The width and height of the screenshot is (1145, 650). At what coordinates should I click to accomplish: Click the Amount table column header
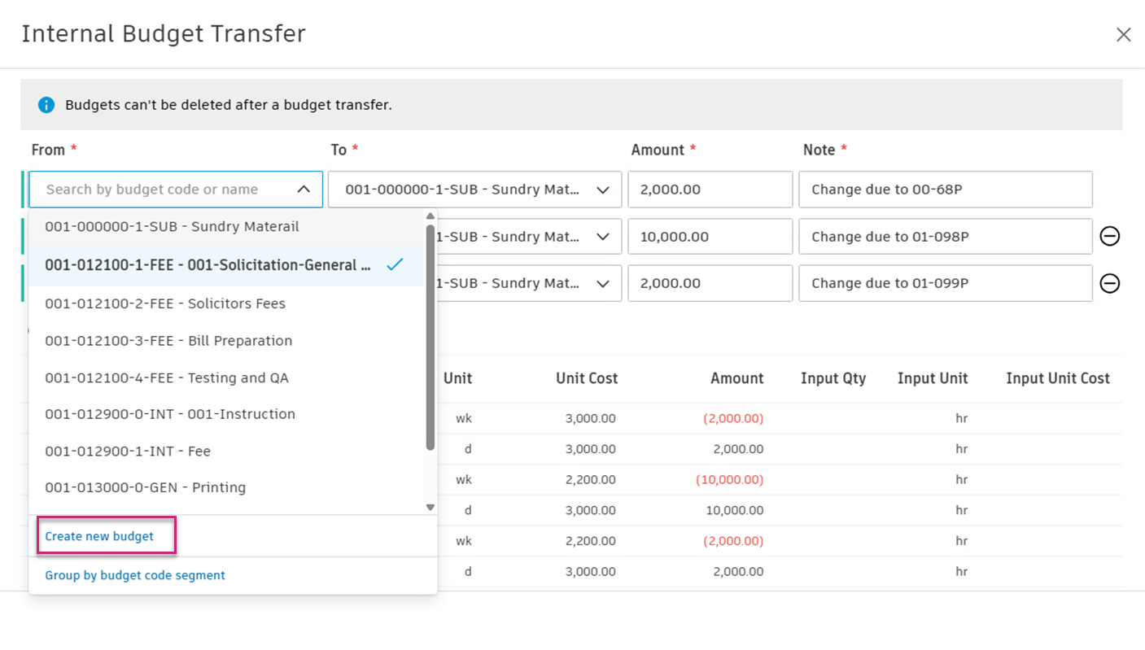736,378
